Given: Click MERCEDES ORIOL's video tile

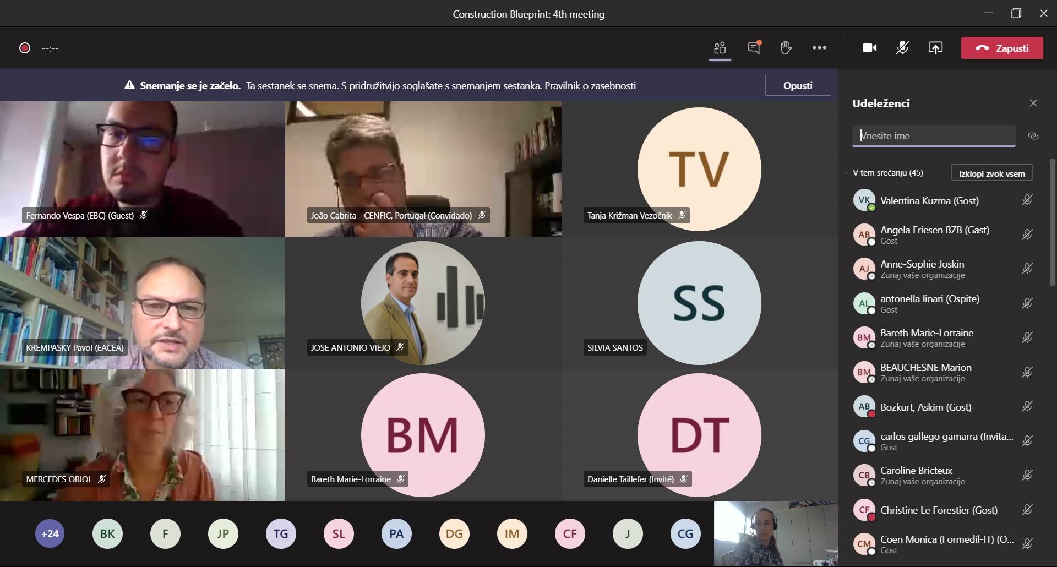Looking at the screenshot, I should coord(142,435).
